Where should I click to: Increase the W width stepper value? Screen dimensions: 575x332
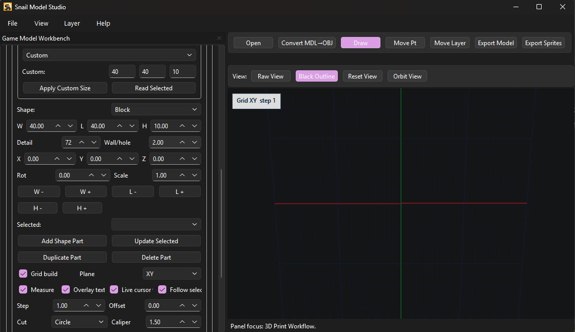58,126
